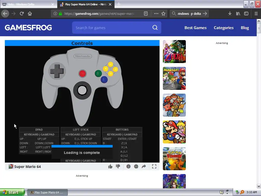Open Categories in site navigation
The image size is (261, 196).
224,28
